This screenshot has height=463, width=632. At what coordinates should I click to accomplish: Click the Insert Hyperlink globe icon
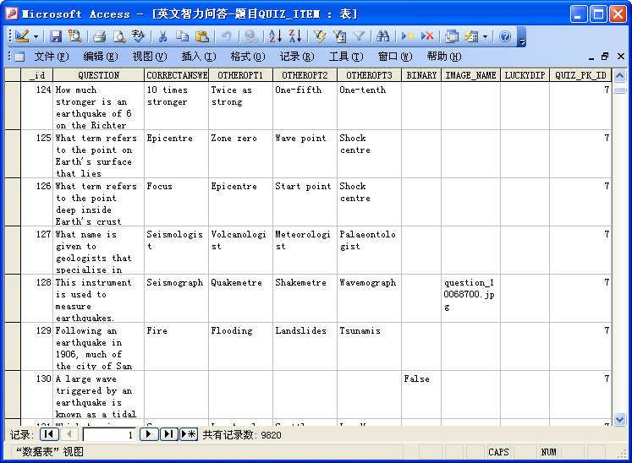[250, 36]
